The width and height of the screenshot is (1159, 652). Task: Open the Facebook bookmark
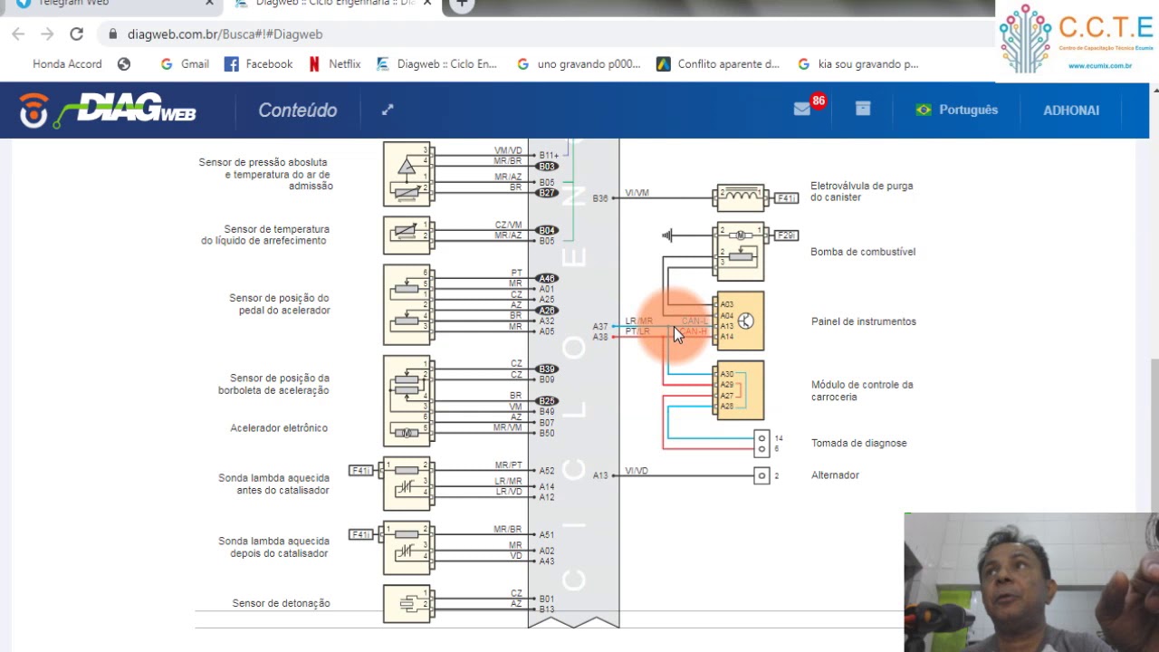(x=258, y=64)
